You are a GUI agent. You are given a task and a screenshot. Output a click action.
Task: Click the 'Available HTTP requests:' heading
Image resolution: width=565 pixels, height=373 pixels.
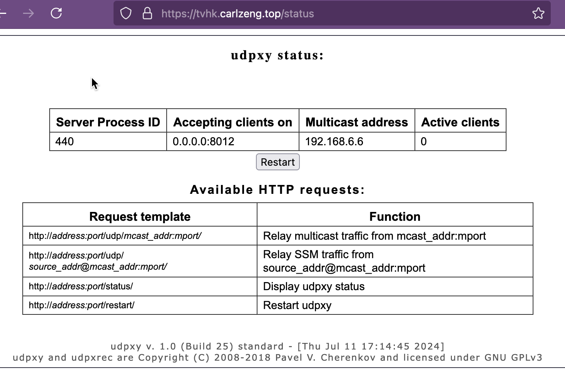coord(277,190)
